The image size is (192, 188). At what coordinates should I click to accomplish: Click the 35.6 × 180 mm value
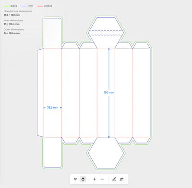[x=12, y=15]
